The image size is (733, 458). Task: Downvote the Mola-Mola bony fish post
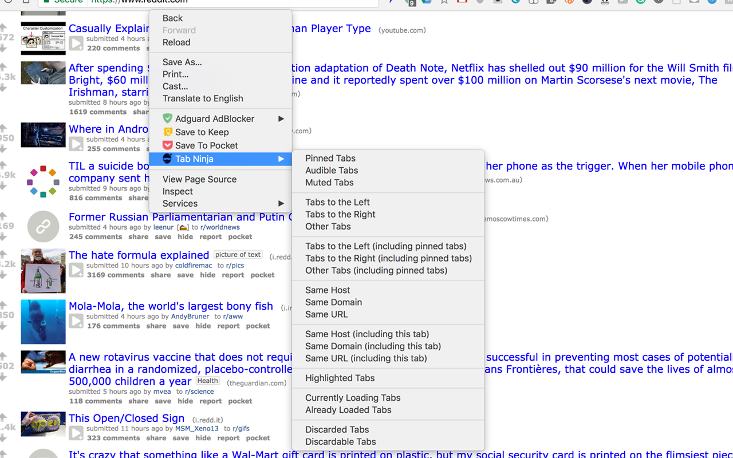tap(3, 326)
